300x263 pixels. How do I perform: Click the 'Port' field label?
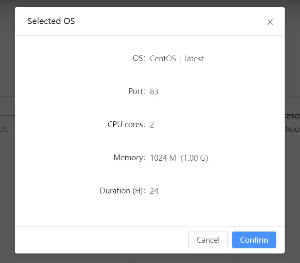tap(137, 92)
